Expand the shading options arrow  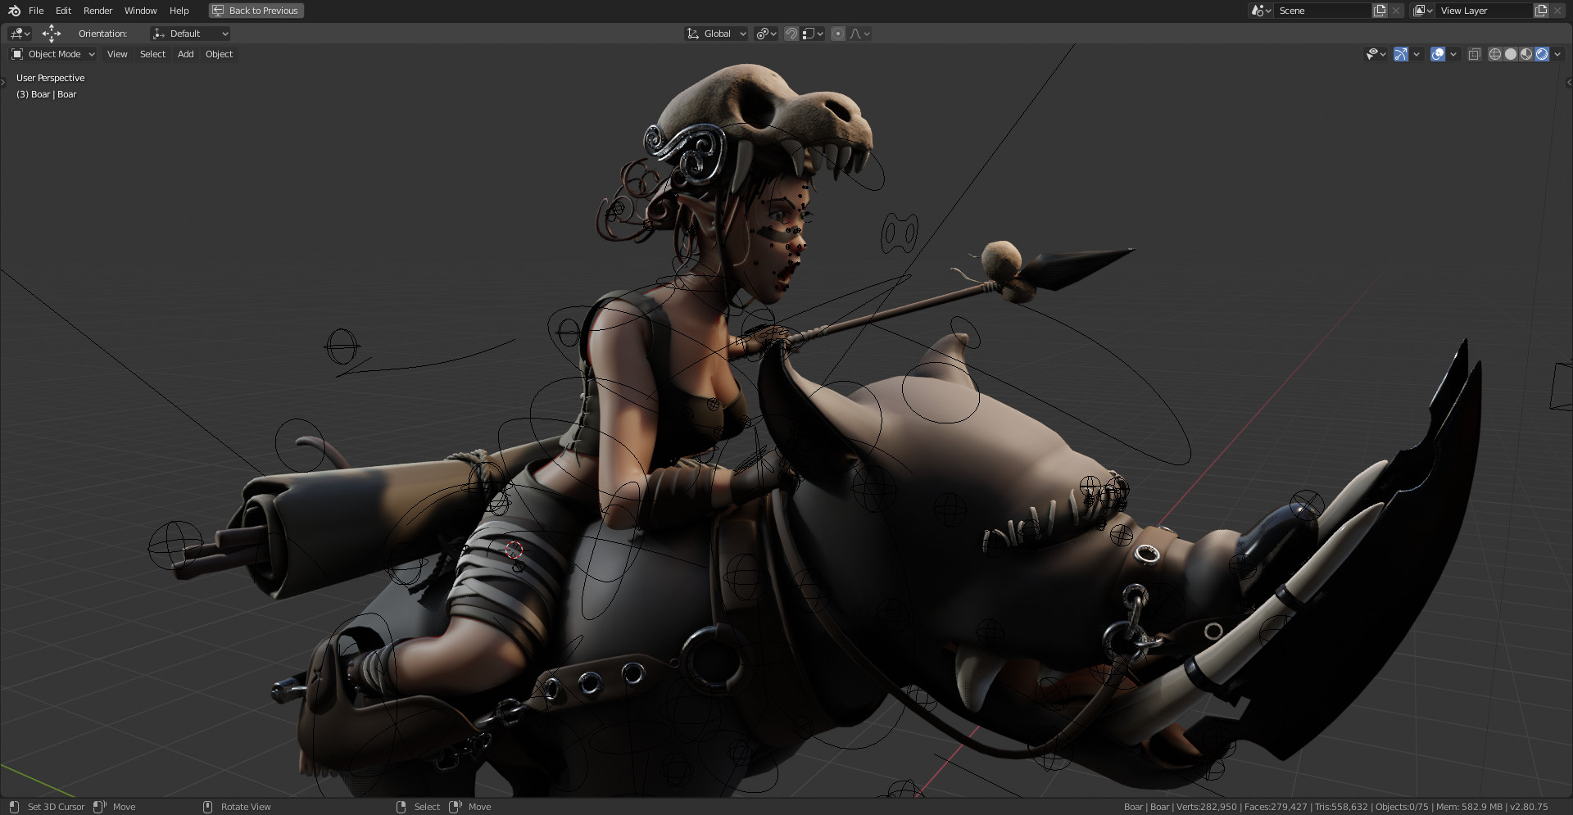click(x=1557, y=54)
